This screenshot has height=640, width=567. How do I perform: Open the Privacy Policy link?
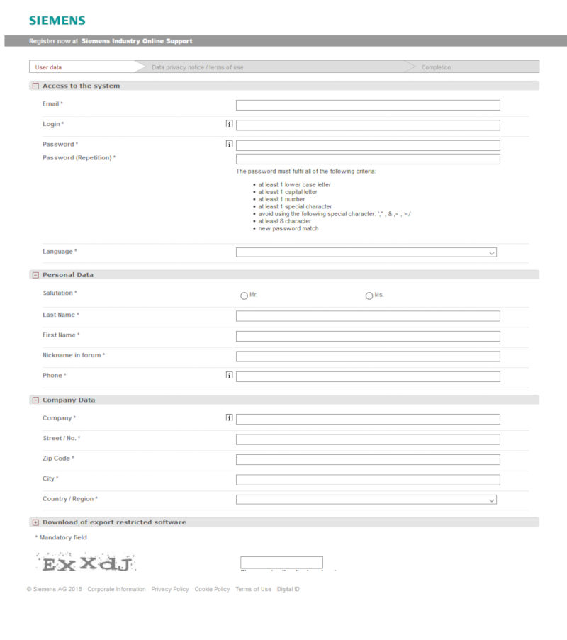pyautogui.click(x=170, y=589)
